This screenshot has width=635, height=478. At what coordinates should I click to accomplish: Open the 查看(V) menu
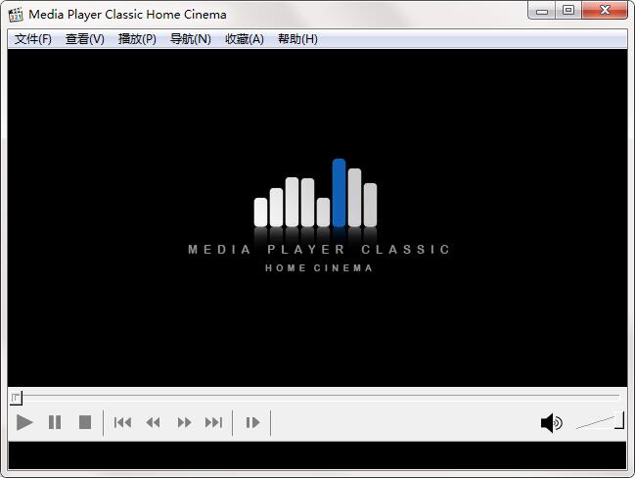(x=85, y=39)
